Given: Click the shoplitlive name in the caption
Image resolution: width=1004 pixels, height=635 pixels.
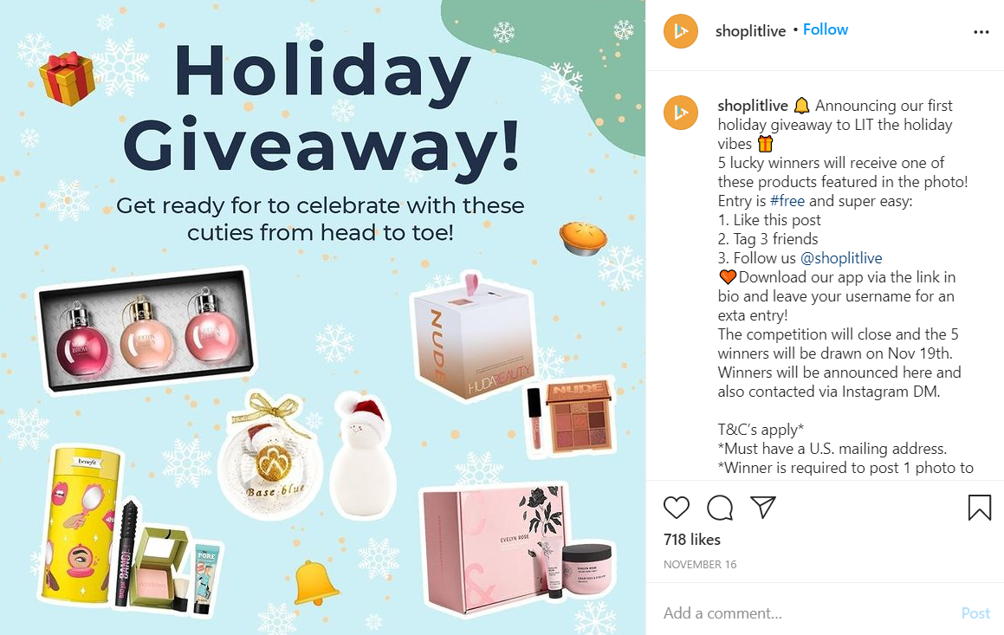Looking at the screenshot, I should point(753,105).
